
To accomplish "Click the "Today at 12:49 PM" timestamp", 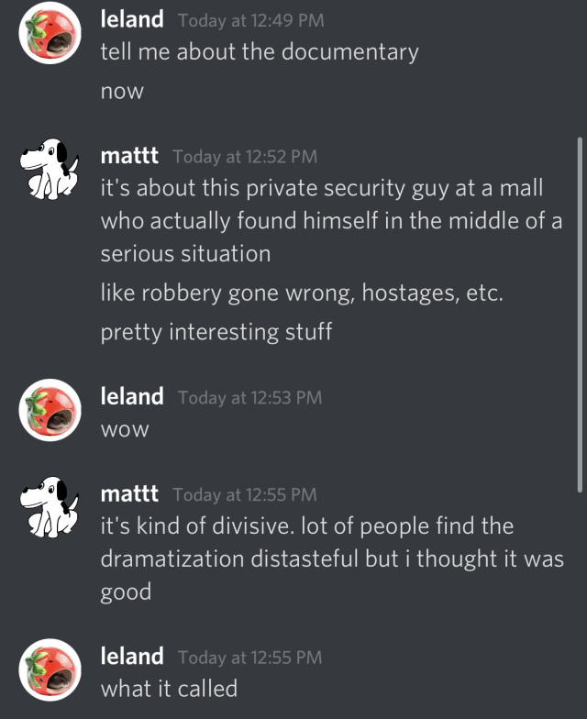I will pyautogui.click(x=251, y=20).
